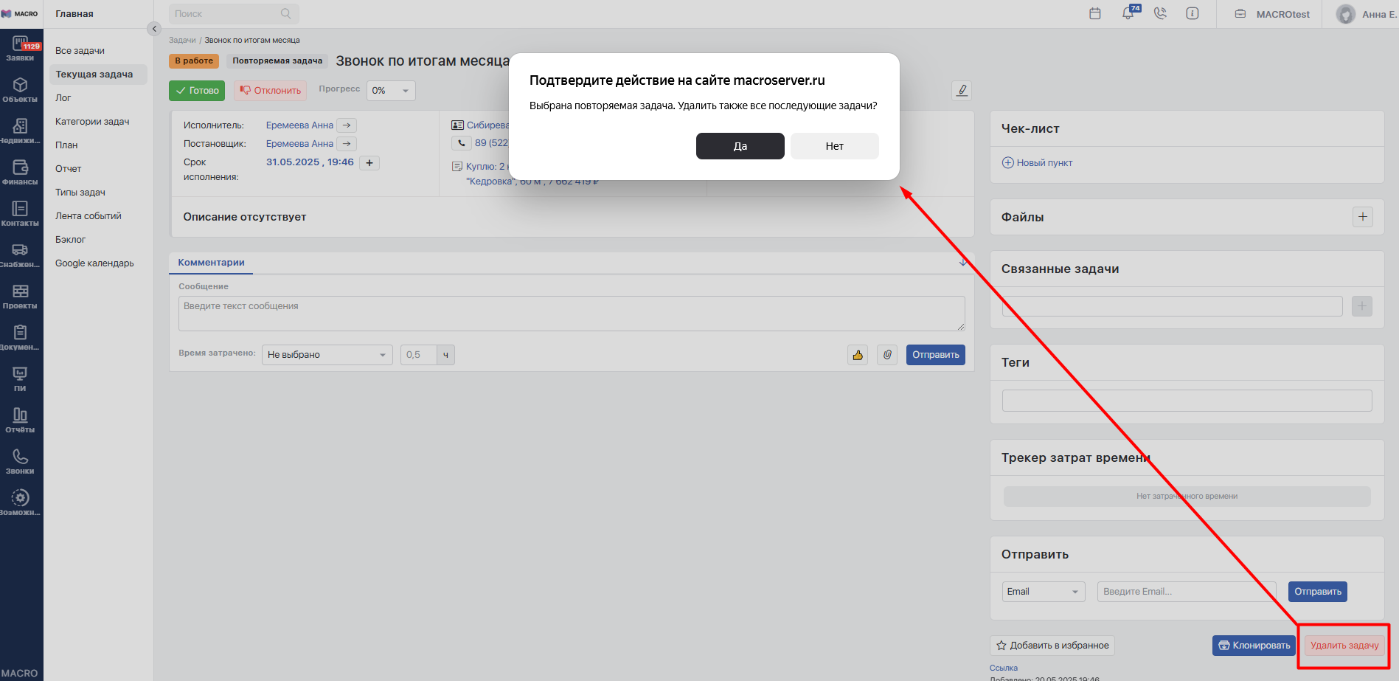Viewport: 1399px width, 681px height.
Task: Open the Email type dropdown
Action: click(1043, 592)
